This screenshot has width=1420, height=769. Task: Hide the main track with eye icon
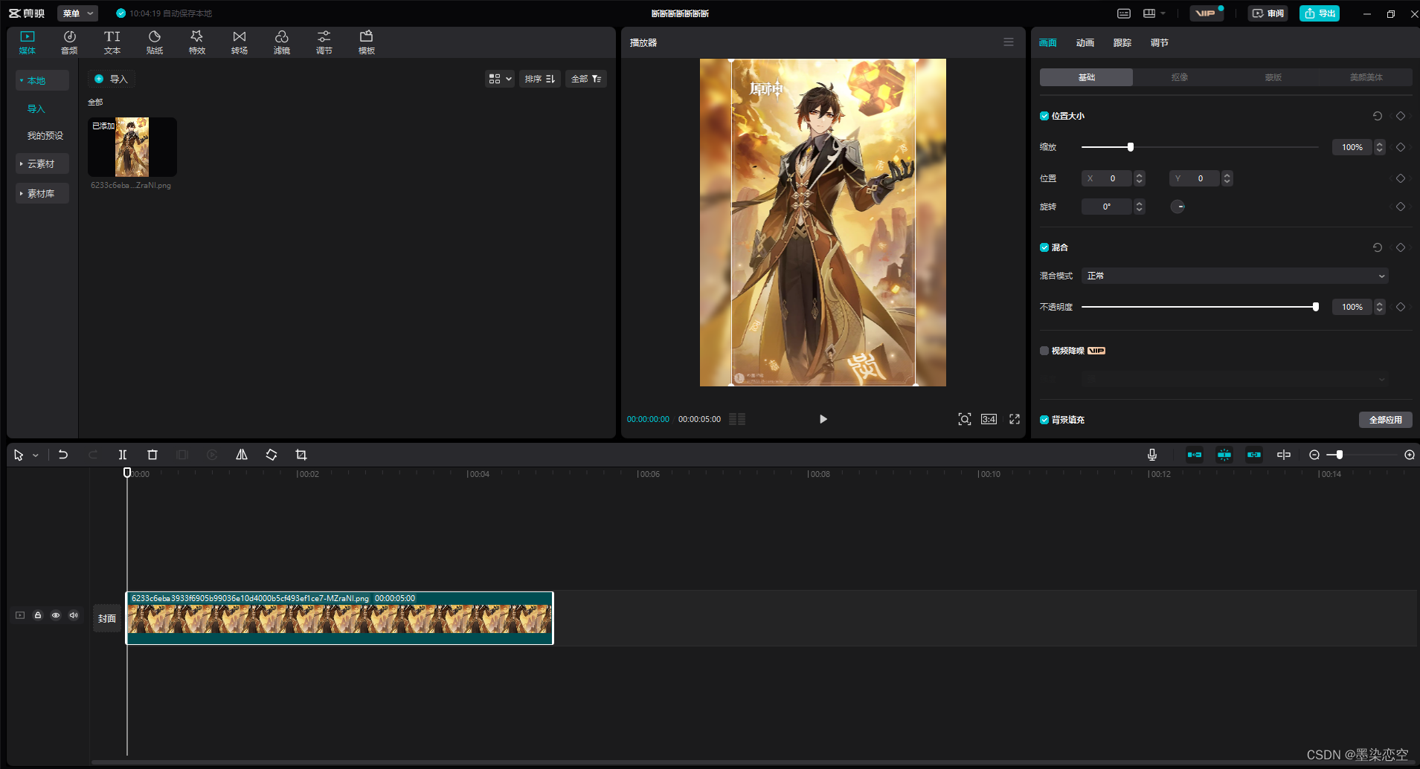pos(56,615)
